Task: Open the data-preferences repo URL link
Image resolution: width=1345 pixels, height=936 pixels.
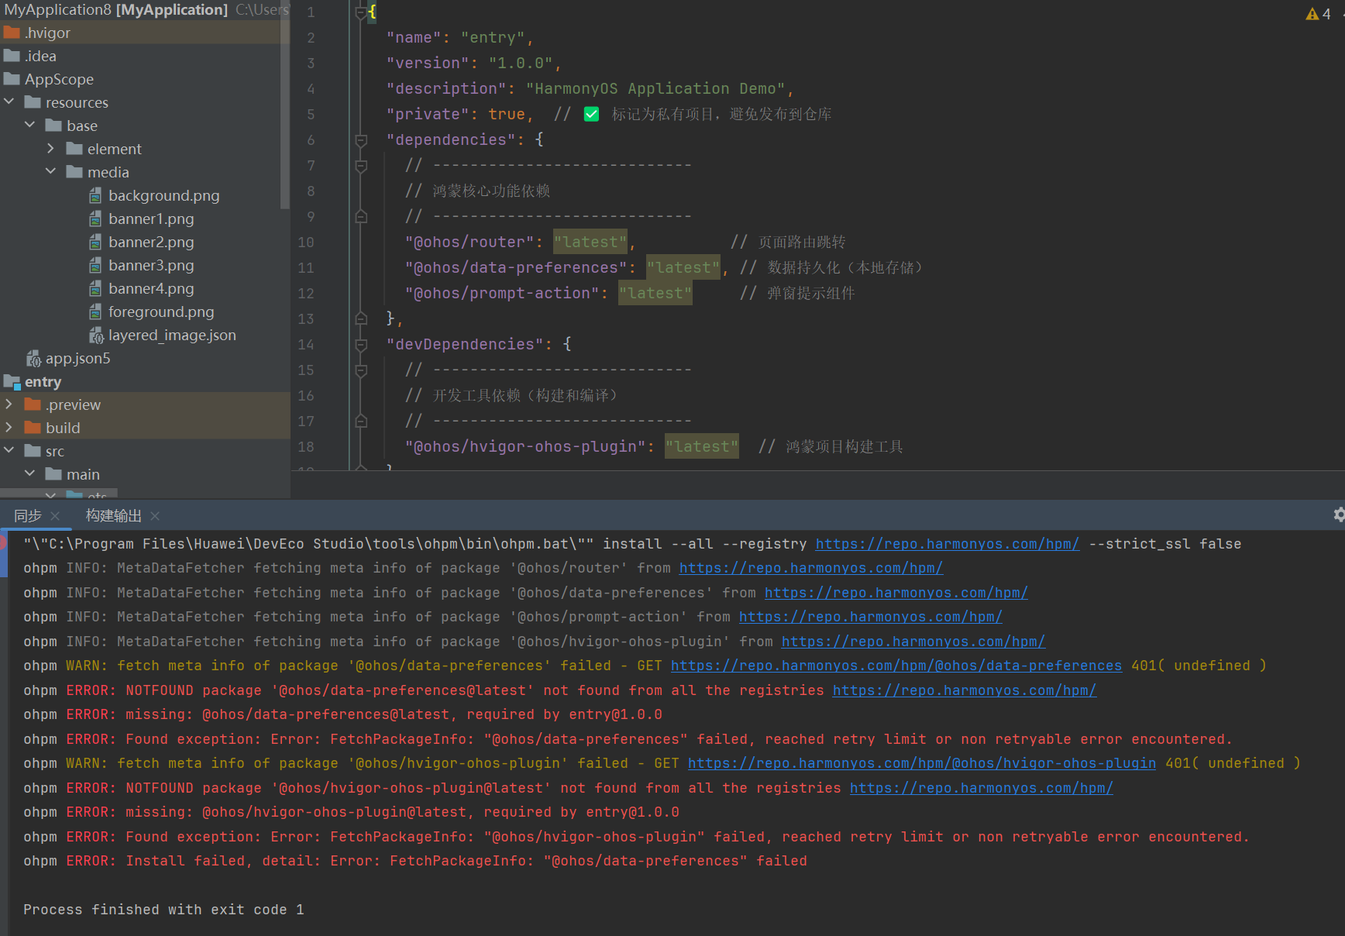Action: pos(896,666)
